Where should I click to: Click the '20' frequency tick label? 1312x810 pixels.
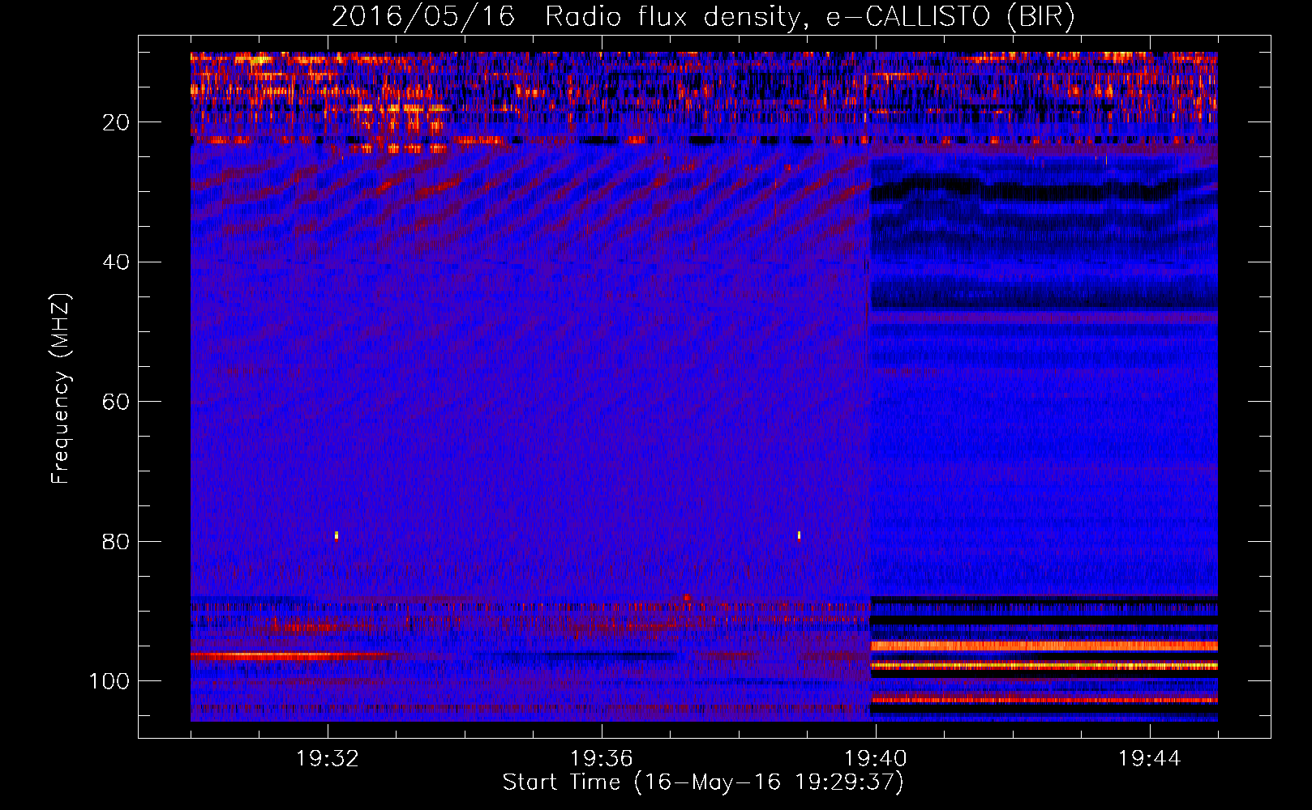pyautogui.click(x=116, y=122)
